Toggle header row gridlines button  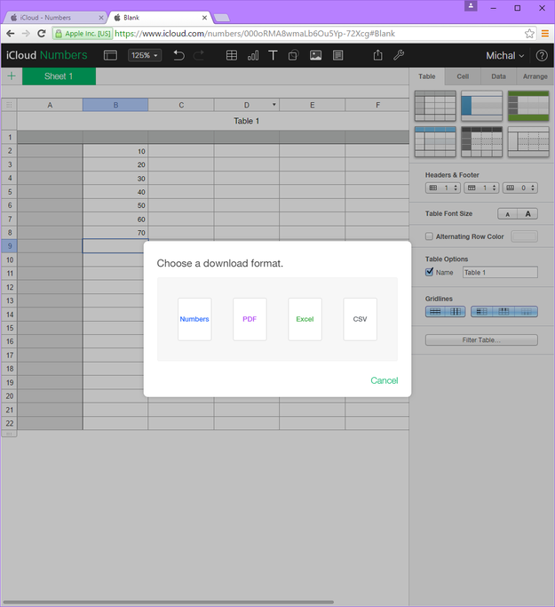pyautogui.click(x=504, y=311)
